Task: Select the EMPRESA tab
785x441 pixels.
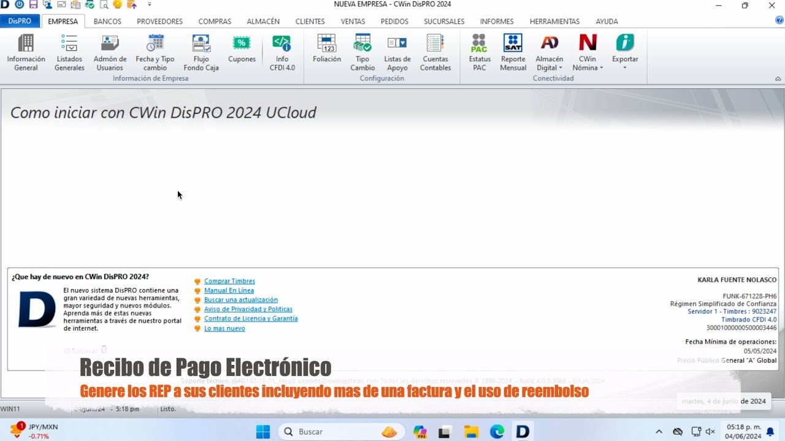Action: click(x=63, y=21)
